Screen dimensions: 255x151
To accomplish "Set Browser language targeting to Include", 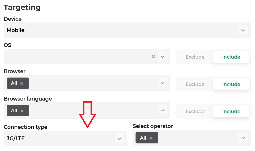I will tap(231, 111).
